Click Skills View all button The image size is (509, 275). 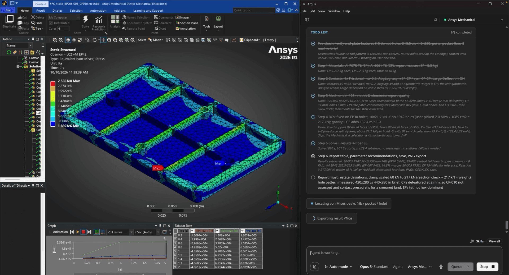(494, 241)
